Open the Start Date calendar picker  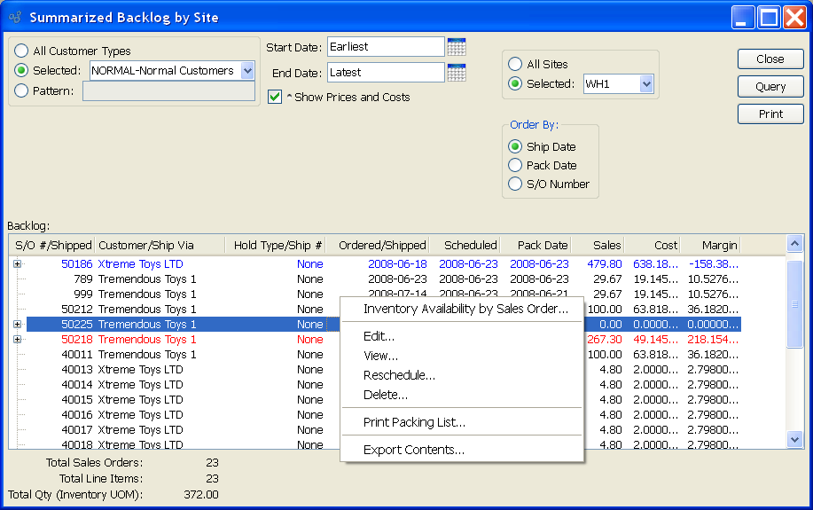tap(457, 47)
